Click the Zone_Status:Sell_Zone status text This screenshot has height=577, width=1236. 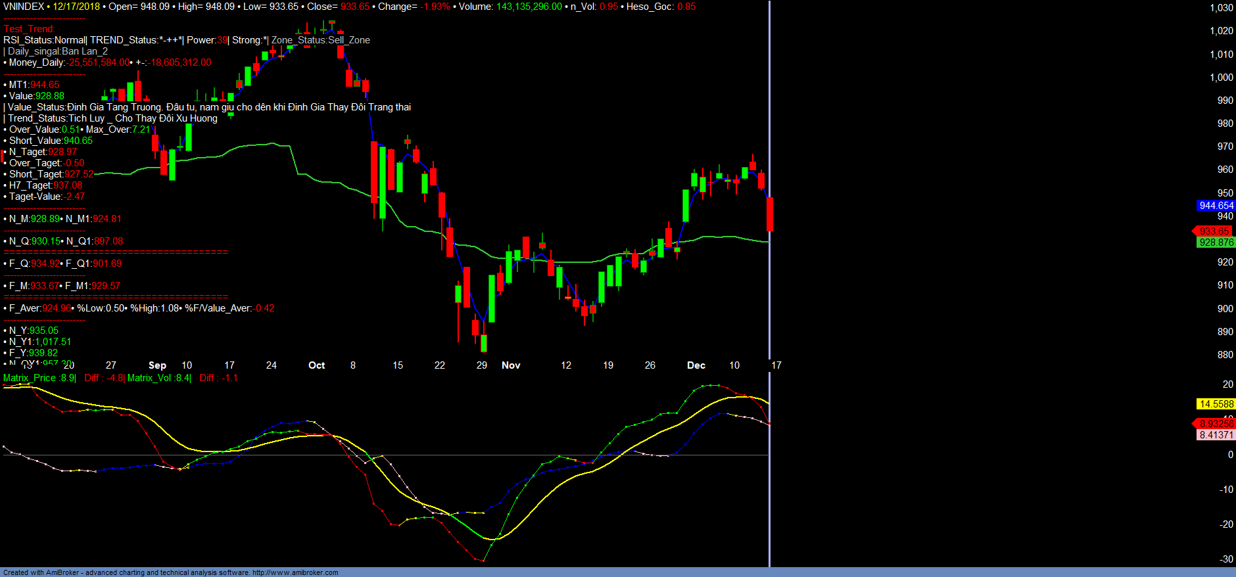point(321,40)
